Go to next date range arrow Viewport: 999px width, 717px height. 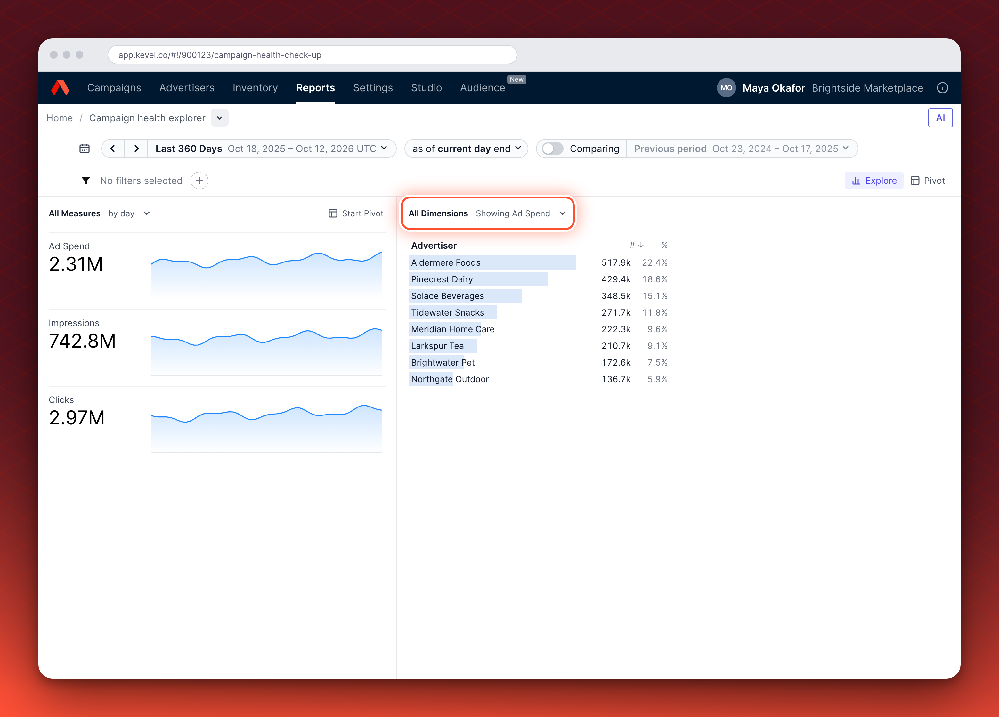coord(136,149)
